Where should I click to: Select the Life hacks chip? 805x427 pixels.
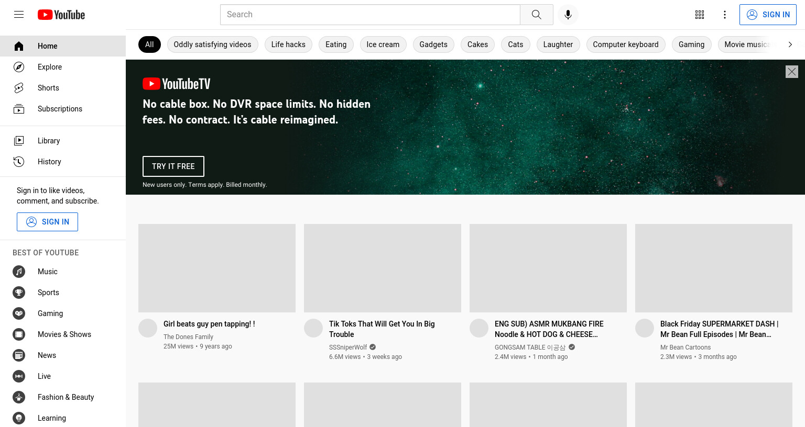(x=288, y=44)
